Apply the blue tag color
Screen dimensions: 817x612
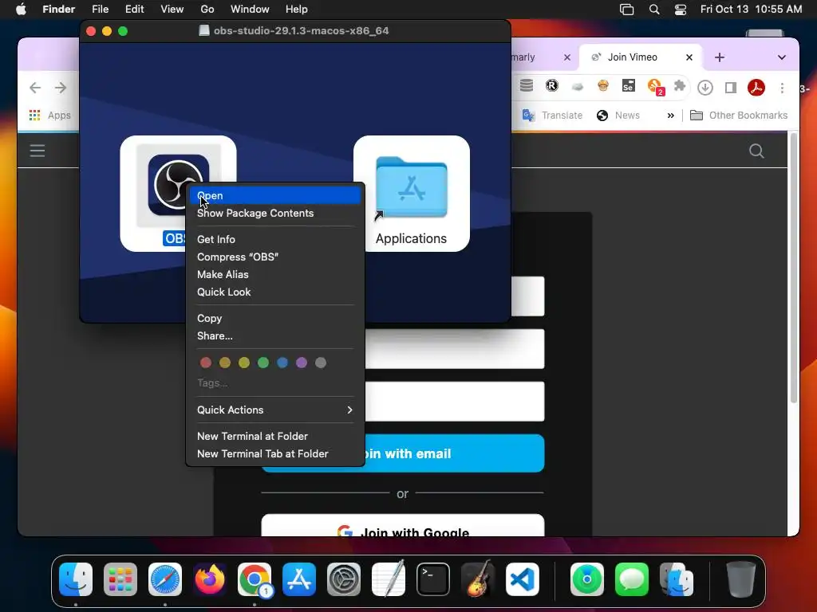click(x=282, y=363)
